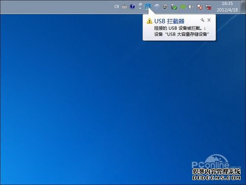Click the USB 拦截器 balloon title
The width and height of the screenshot is (246, 185).
[x=169, y=21]
